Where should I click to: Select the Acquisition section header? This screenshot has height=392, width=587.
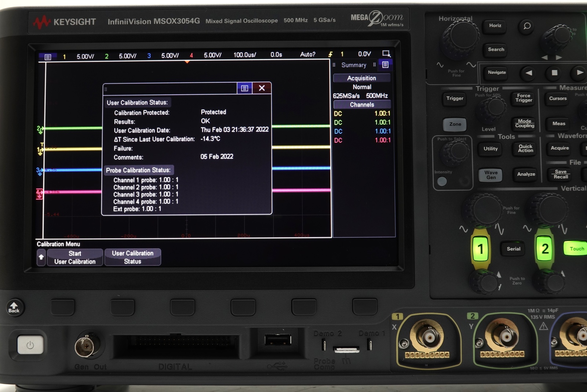pyautogui.click(x=362, y=78)
